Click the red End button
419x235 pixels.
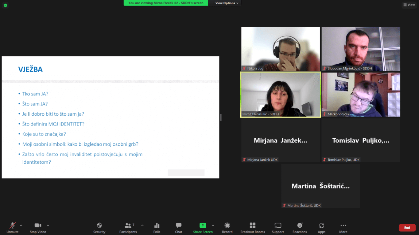pos(407,228)
